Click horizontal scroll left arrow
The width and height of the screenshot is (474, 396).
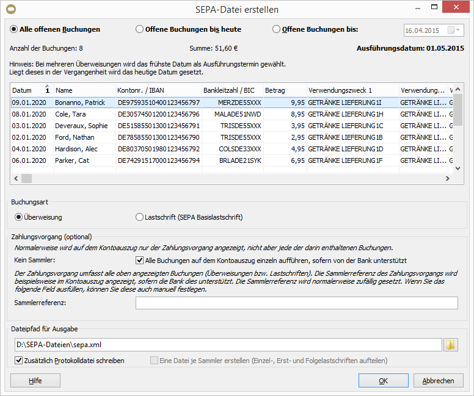click(x=16, y=179)
